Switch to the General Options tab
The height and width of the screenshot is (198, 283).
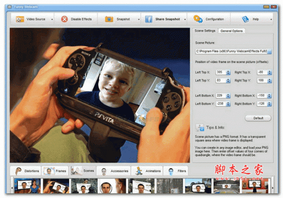tap(232, 31)
